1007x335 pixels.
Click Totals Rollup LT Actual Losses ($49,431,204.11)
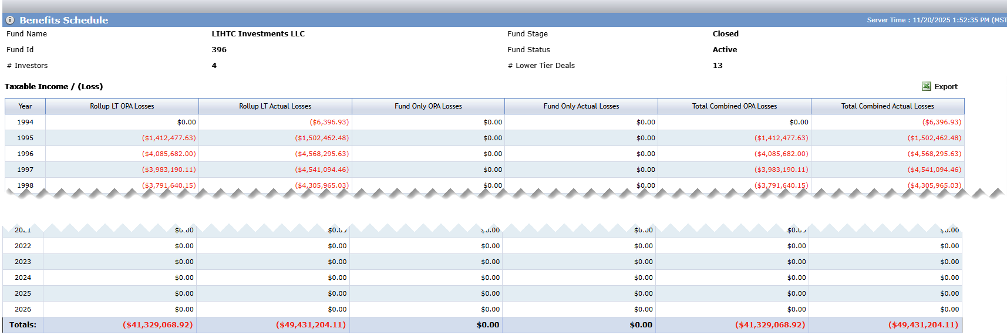311,324
